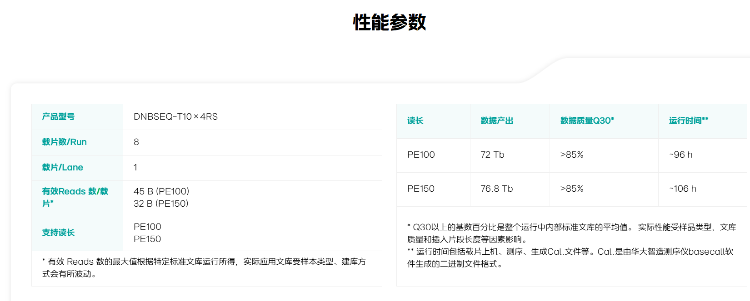
Task: Click the 32 B (PE150) value
Action: (x=161, y=204)
